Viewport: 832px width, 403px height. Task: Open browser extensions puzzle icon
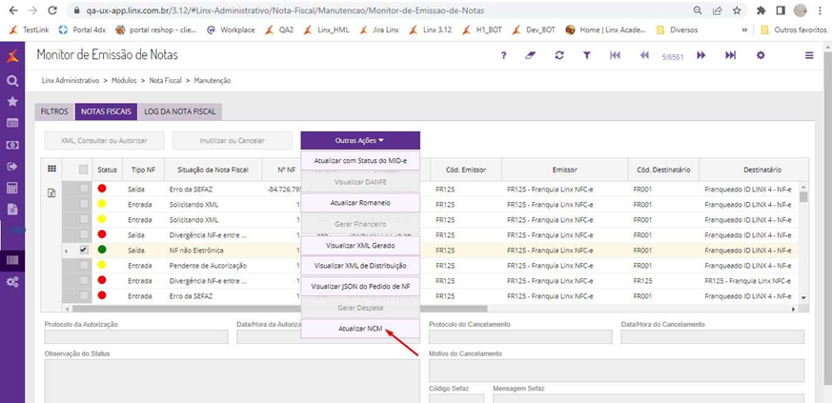(x=761, y=10)
